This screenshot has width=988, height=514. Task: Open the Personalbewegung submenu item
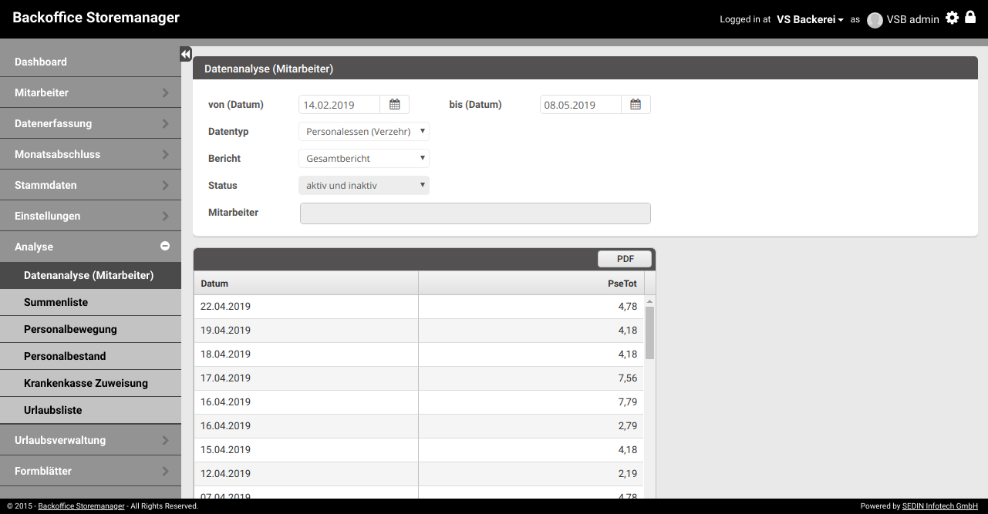(x=90, y=329)
